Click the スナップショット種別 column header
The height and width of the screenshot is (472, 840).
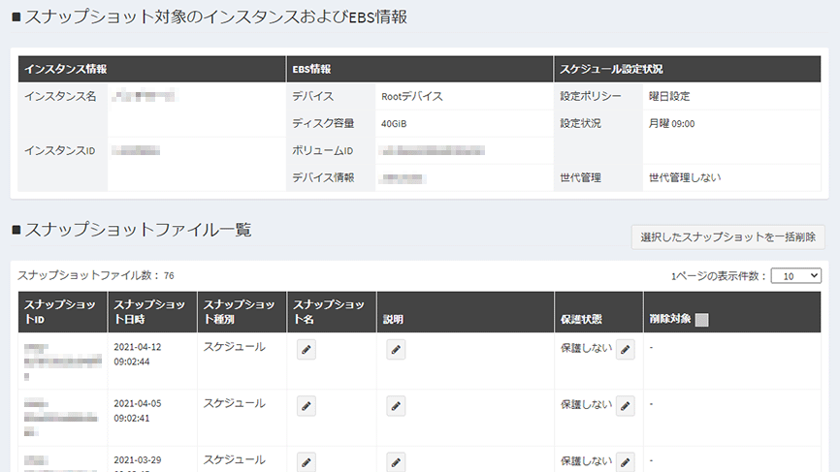(x=241, y=312)
